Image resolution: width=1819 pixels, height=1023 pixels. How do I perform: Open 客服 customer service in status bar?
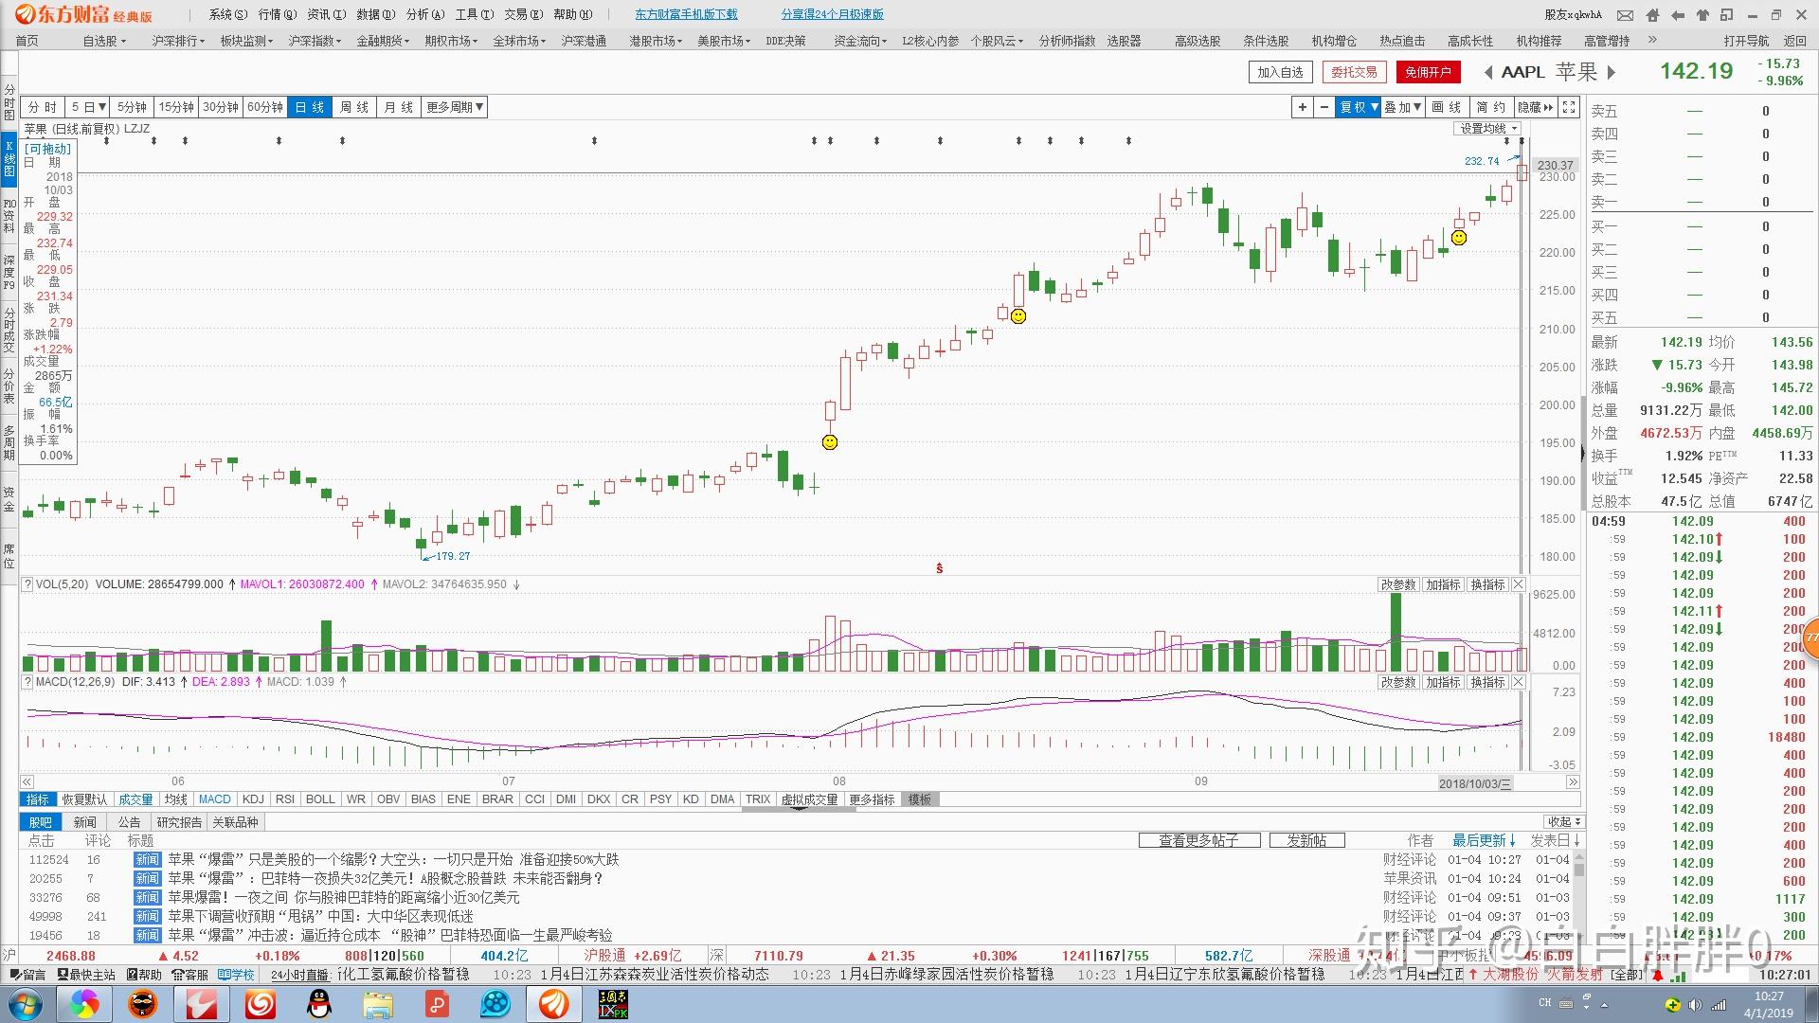click(x=189, y=975)
